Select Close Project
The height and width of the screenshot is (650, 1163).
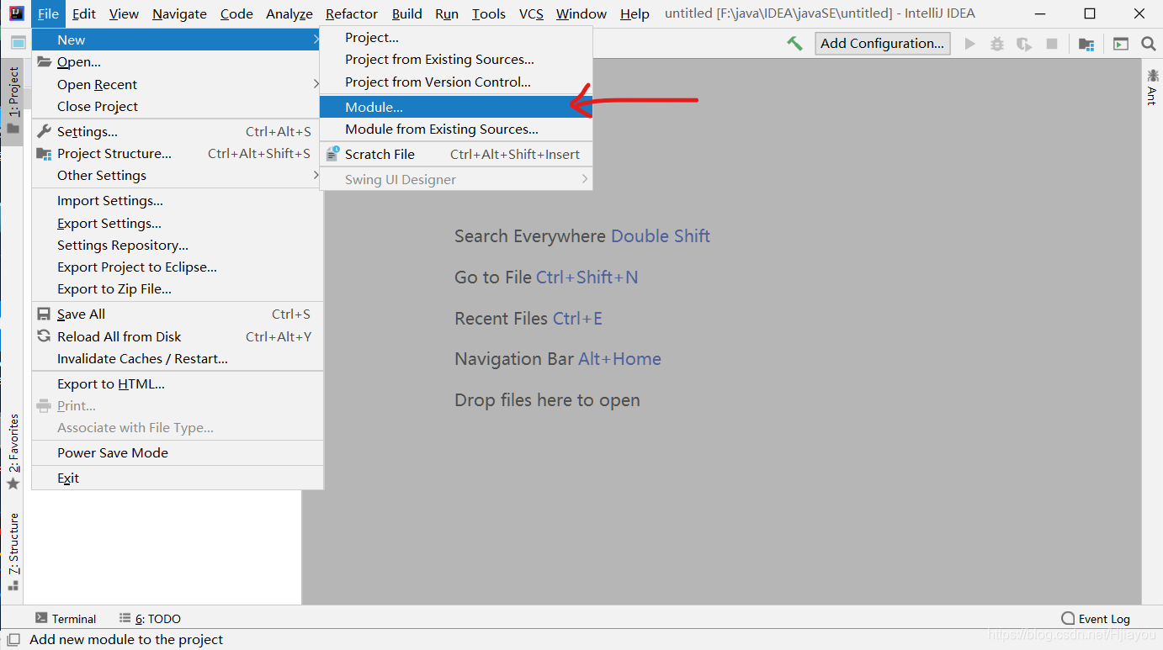(x=178, y=106)
